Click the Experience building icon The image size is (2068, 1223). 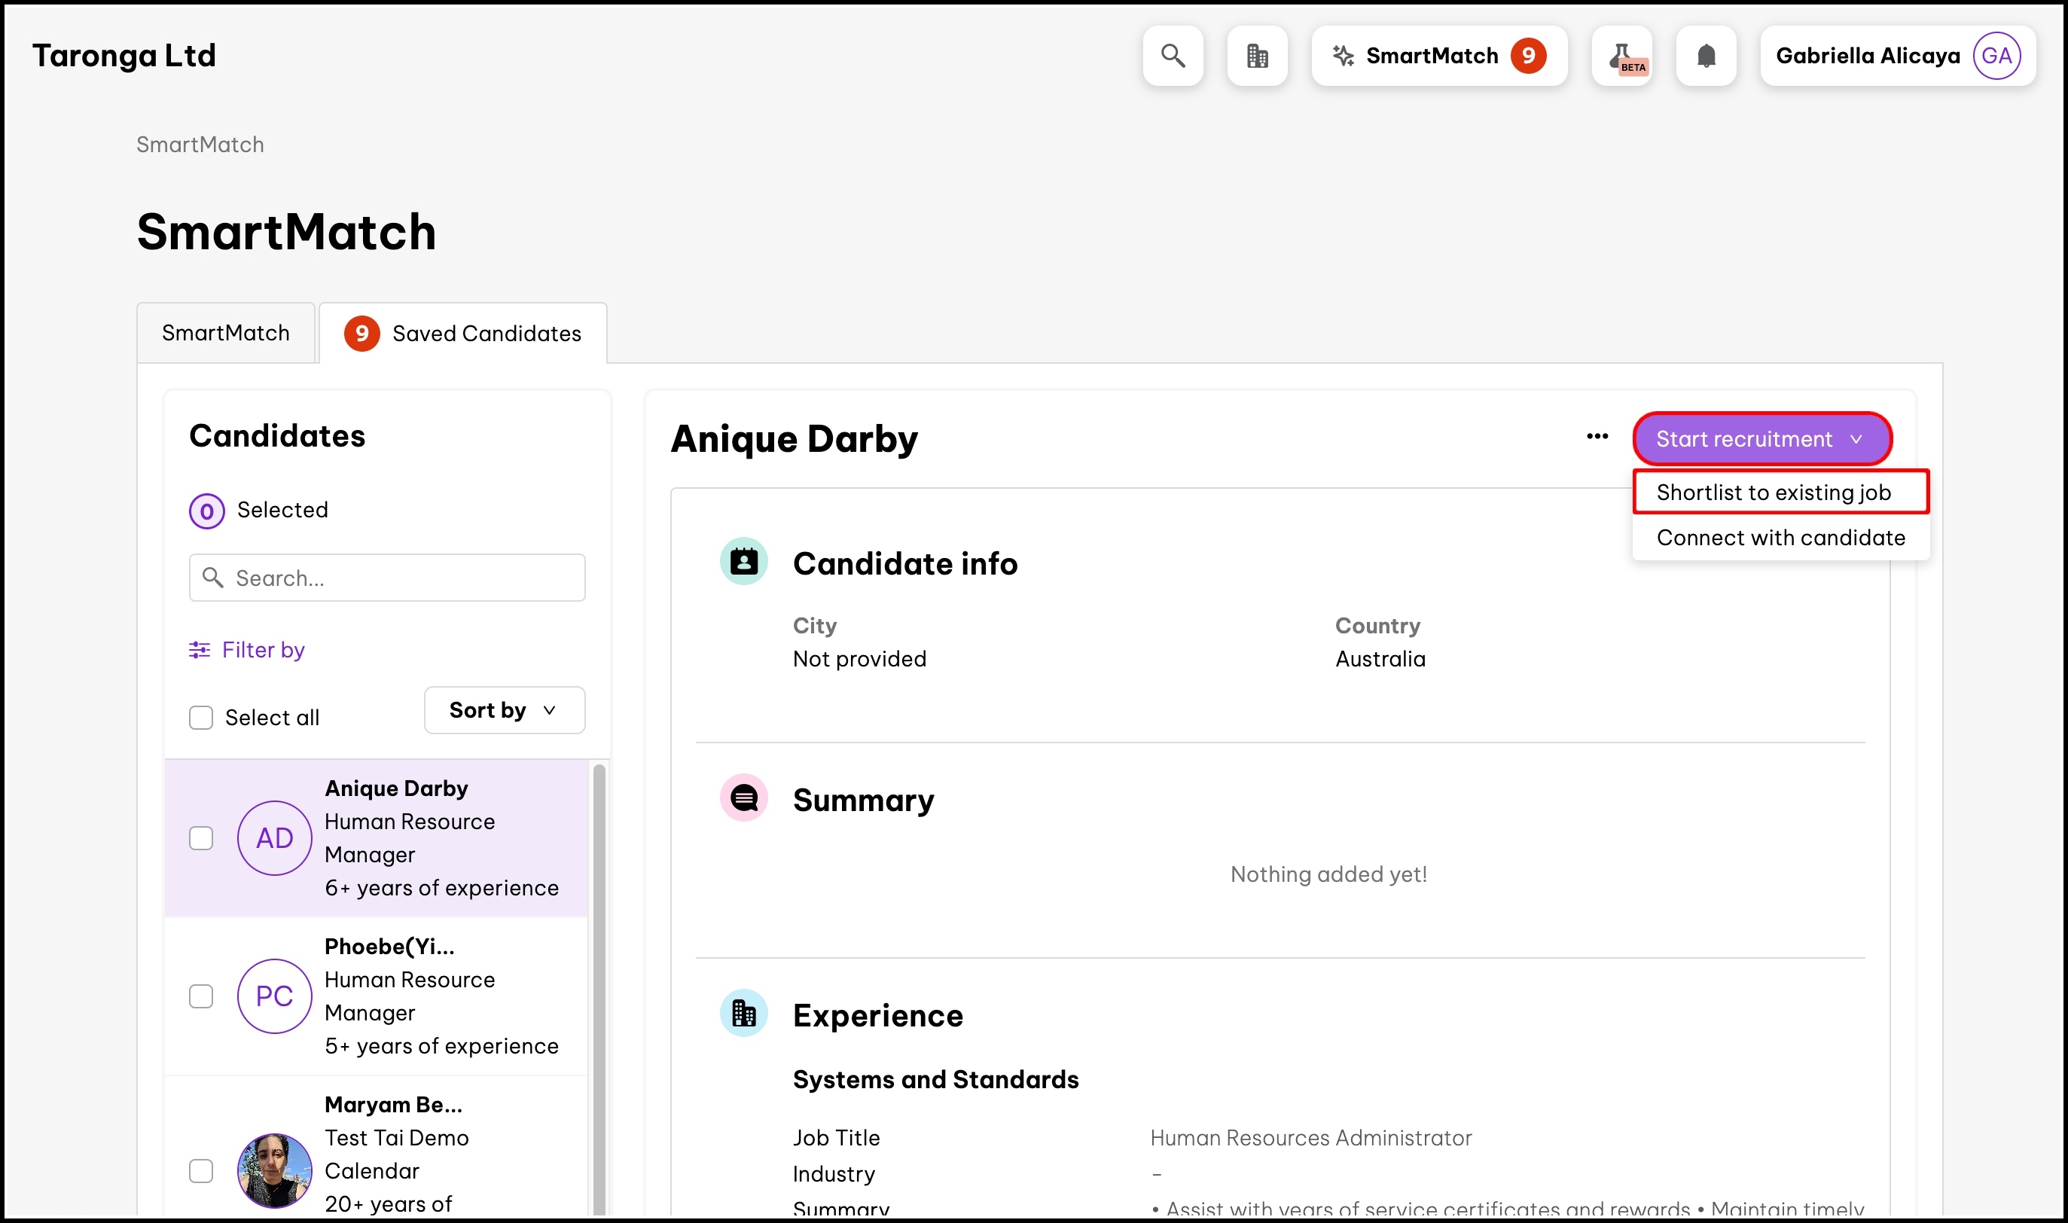[744, 1014]
